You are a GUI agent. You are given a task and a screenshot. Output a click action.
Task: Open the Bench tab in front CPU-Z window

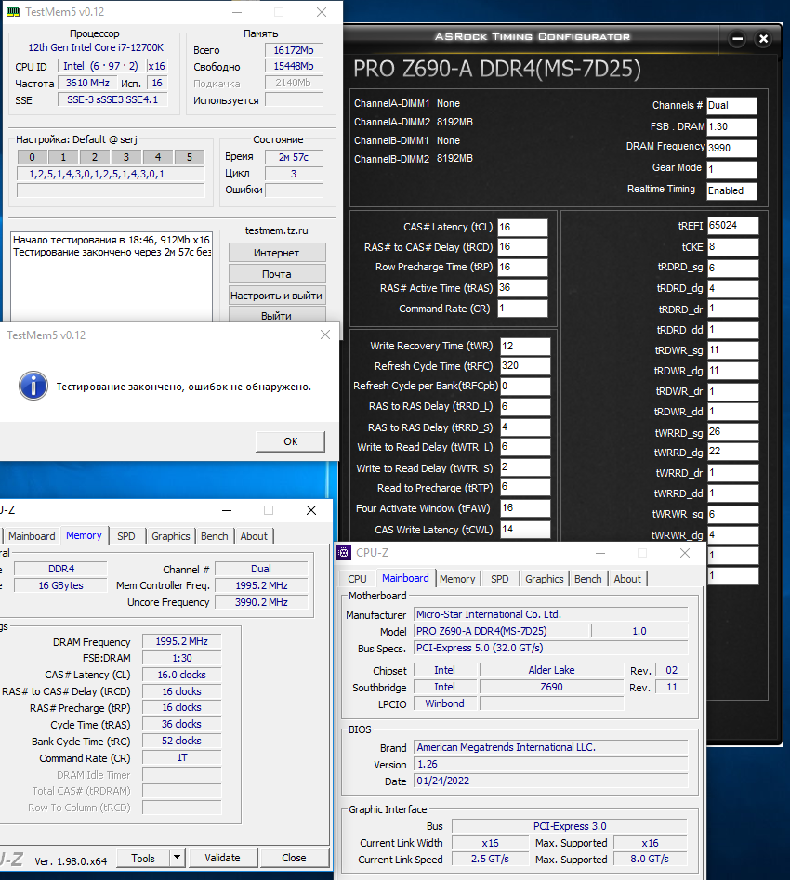point(588,579)
